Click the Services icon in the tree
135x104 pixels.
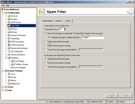9,16
